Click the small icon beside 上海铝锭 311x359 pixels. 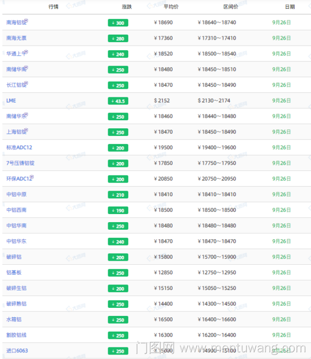26,131
